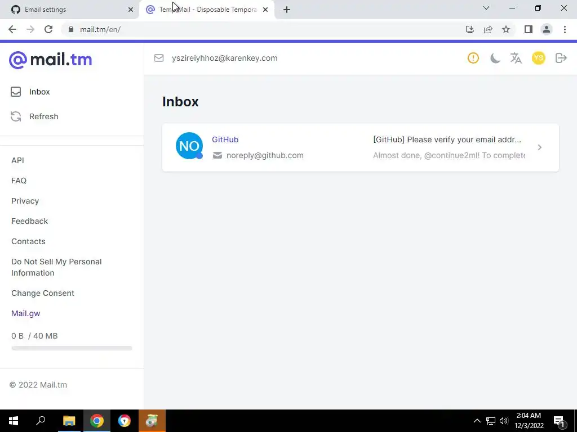Bookmark this page with the star
This screenshot has width=577, height=432.
click(506, 29)
